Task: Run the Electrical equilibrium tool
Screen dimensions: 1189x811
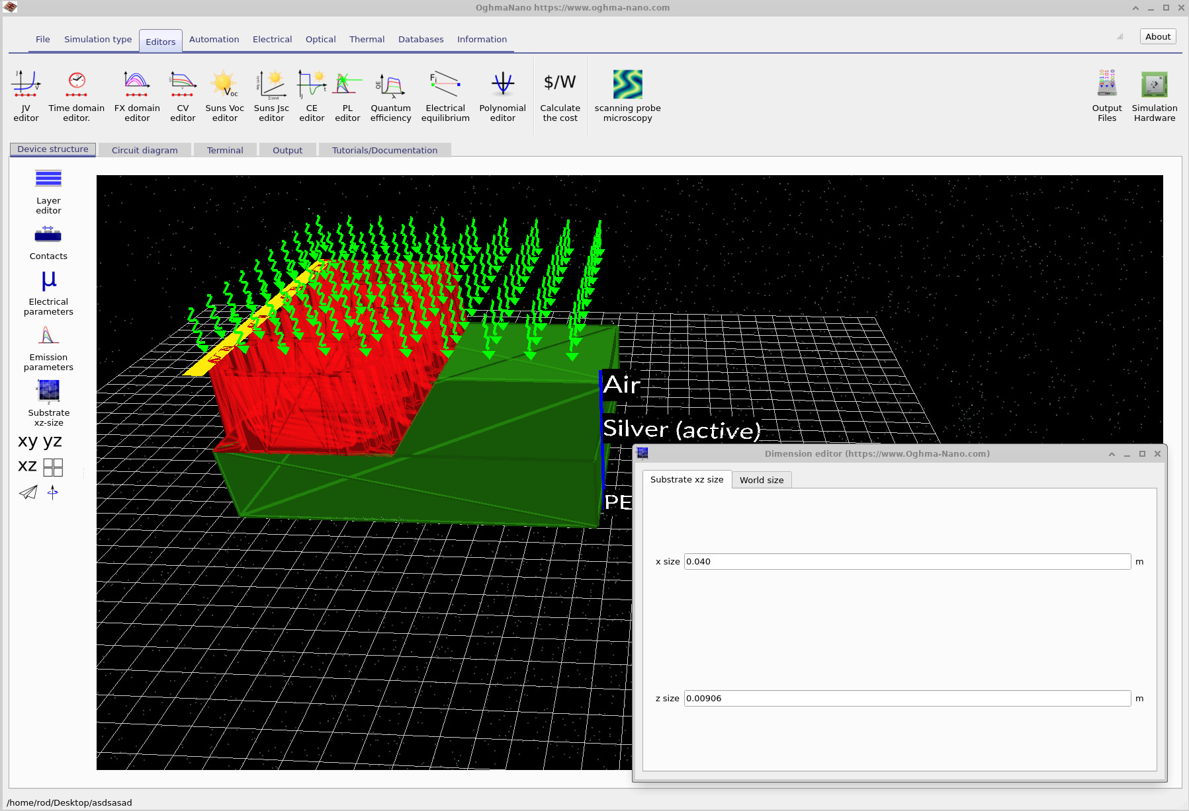Action: pos(445,94)
